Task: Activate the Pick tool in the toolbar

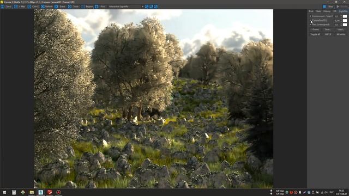Action: [x=100, y=7]
